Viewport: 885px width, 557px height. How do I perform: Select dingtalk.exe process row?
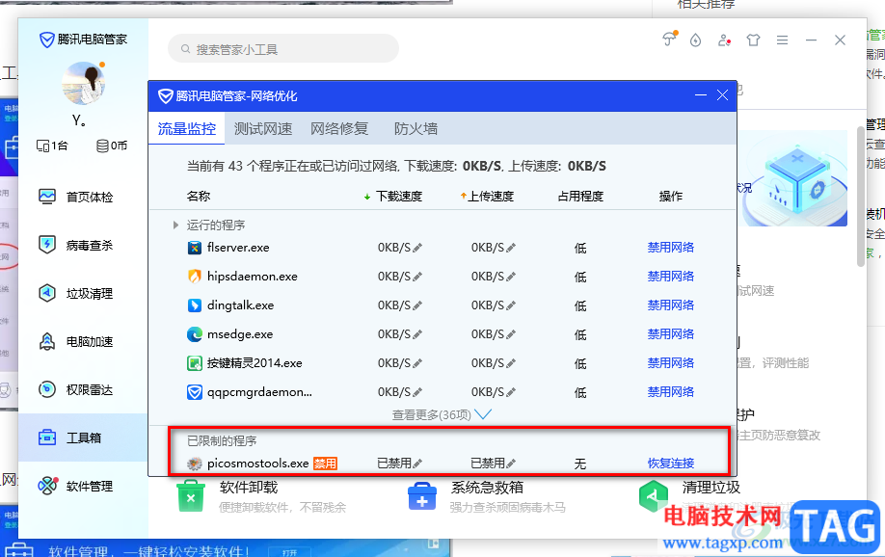click(x=442, y=305)
